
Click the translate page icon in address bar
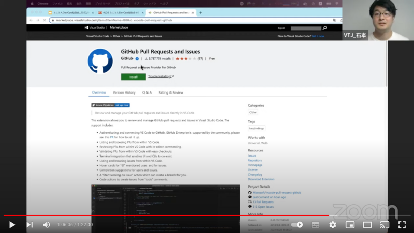click(334, 20)
